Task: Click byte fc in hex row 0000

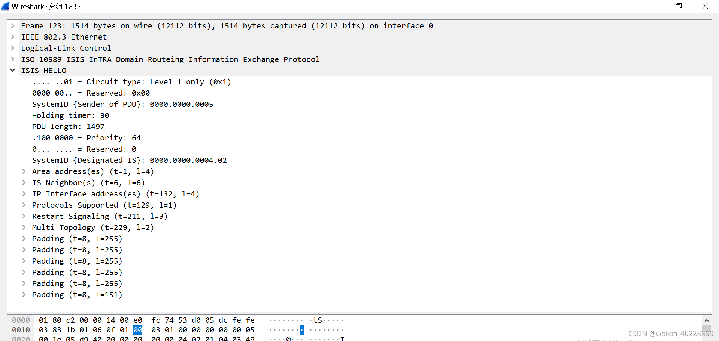Action: [x=156, y=320]
